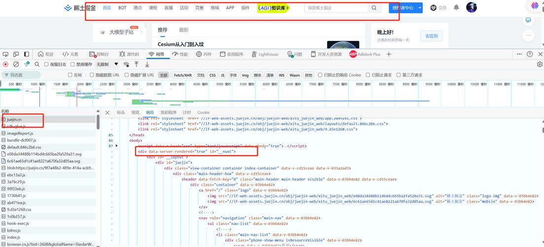Close the request details pane
This screenshot has width=544, height=247.
tap(108, 113)
